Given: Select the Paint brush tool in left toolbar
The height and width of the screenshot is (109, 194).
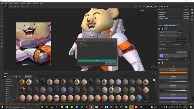Looking at the screenshot, I should click(2, 10).
